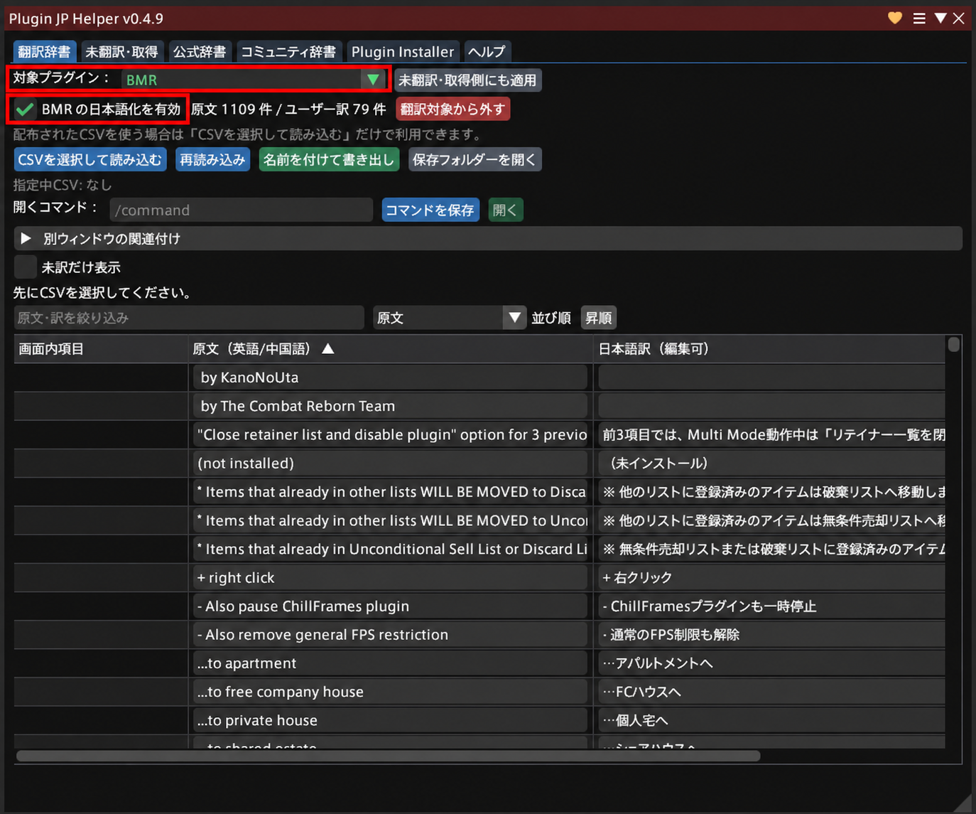This screenshot has height=814, width=976.
Task: Enable the 未訳だけ表示 checkbox
Action: (x=25, y=267)
